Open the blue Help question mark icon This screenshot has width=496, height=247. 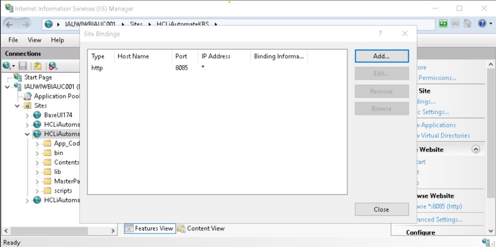click(x=482, y=23)
